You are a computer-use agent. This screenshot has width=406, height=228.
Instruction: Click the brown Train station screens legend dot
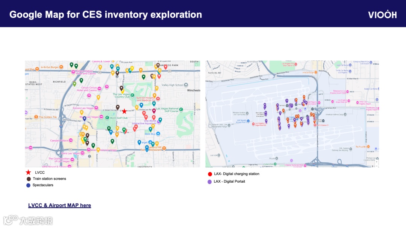(x=29, y=178)
